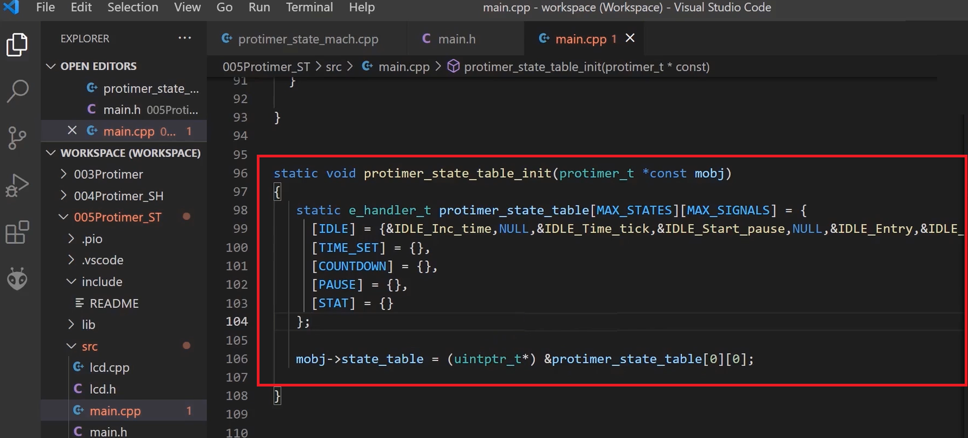Viewport: 968px width, 438px height.
Task: Open lcd.h in the src folder
Action: 102,390
